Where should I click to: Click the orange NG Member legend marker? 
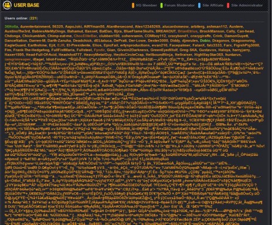133,5
